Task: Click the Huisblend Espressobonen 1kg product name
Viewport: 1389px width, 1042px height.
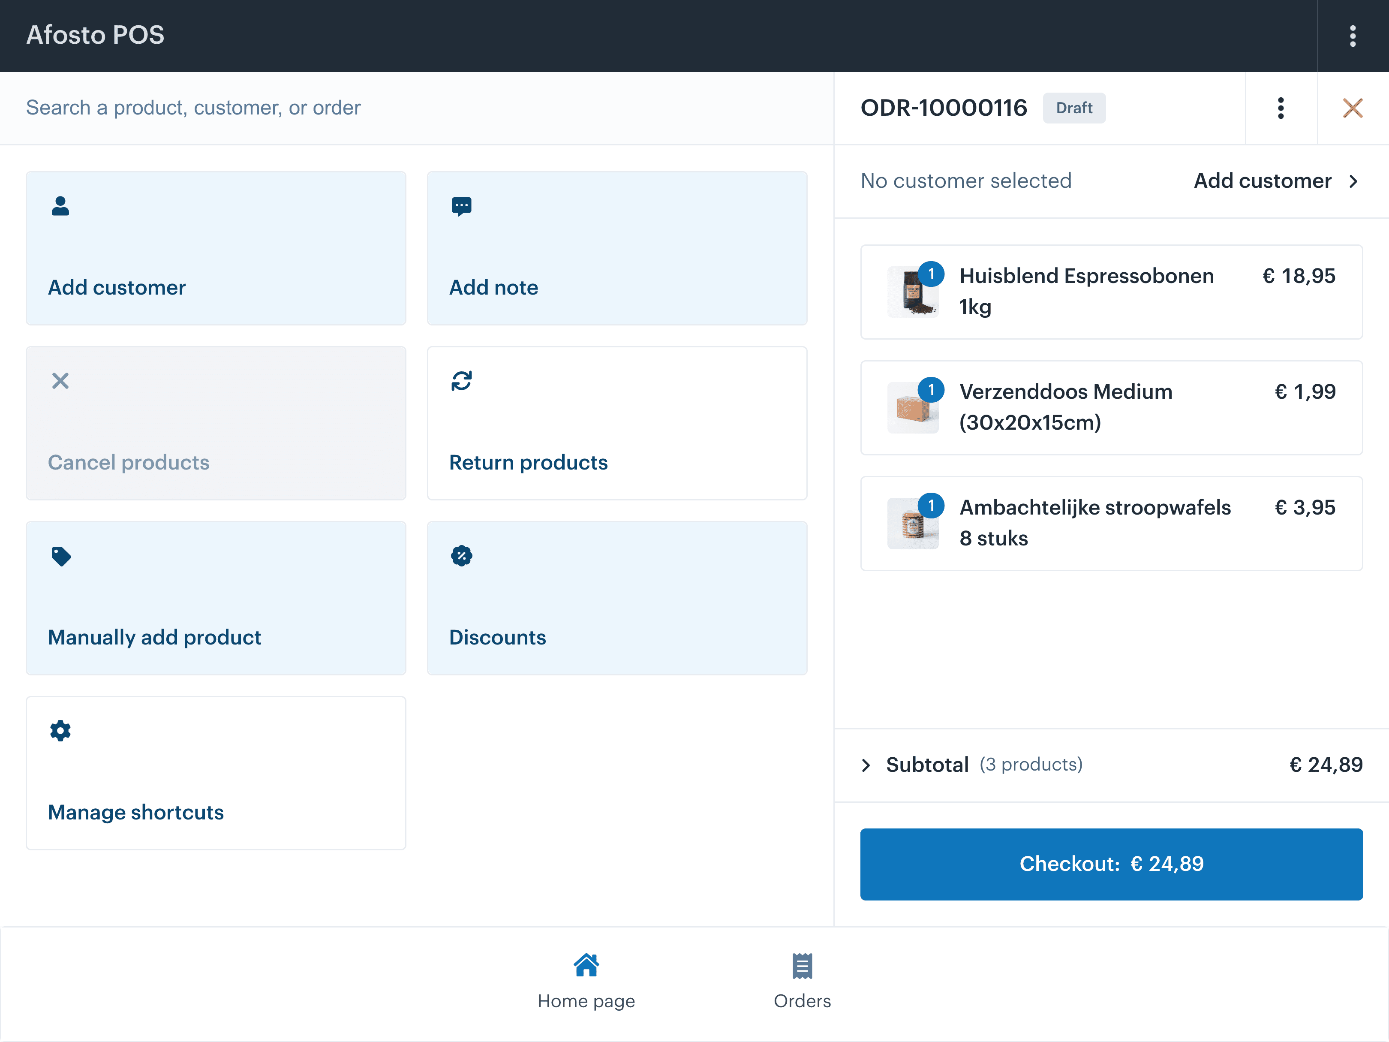Action: click(1087, 292)
